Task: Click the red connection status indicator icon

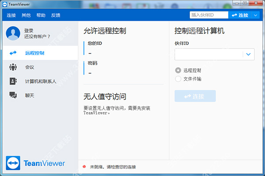Action: [84, 167]
